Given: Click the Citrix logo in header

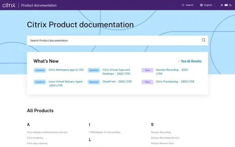Looking at the screenshot, I should point(9,5).
